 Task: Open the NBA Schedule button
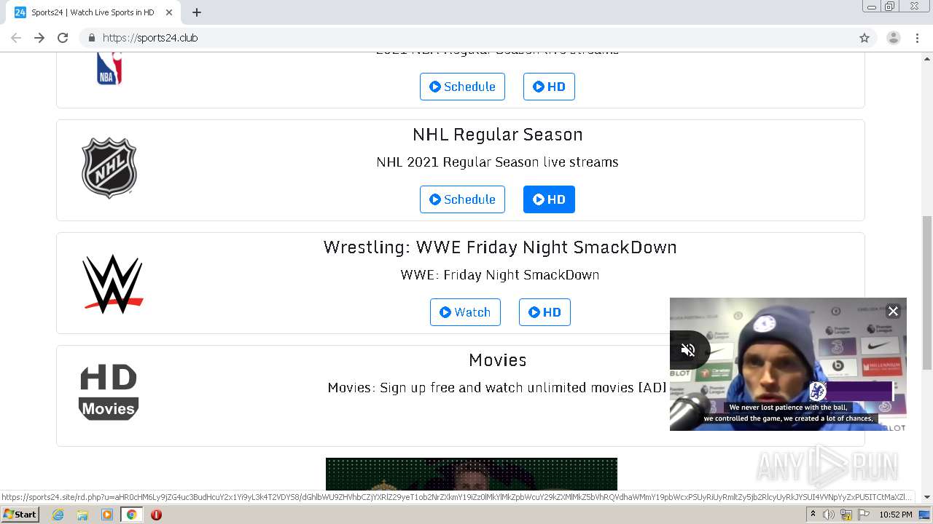(x=462, y=87)
